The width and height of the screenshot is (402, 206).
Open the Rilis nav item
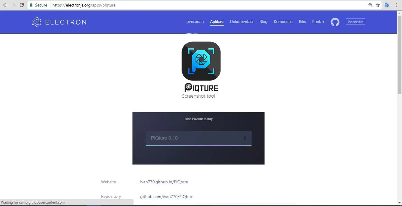point(302,22)
